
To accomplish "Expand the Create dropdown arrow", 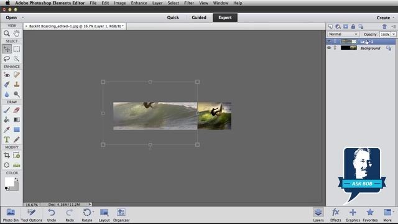I will click(394, 17).
